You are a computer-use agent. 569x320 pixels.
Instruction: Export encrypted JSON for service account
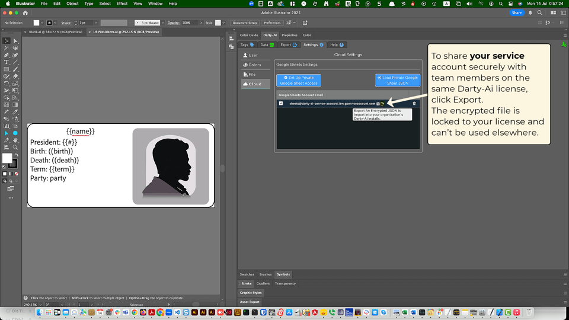382,103
